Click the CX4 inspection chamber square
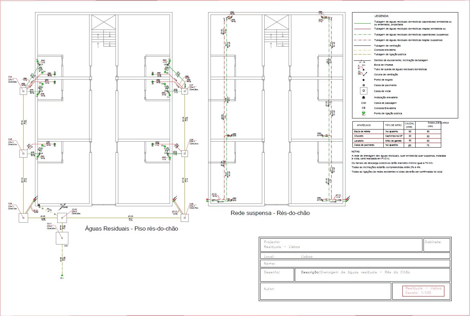The height and width of the screenshot is (316, 470). pos(23,91)
